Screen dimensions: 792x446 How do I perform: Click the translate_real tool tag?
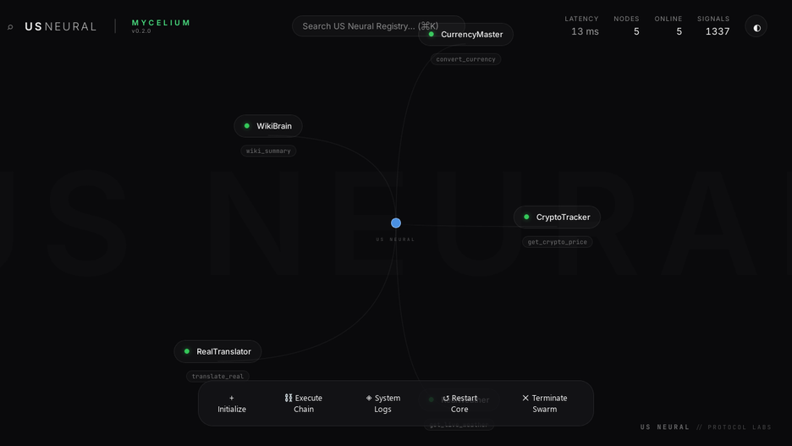point(217,376)
